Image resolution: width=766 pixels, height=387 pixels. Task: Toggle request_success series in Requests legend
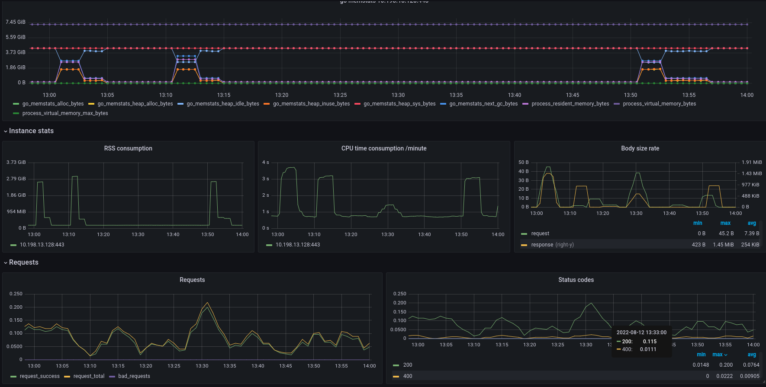40,376
